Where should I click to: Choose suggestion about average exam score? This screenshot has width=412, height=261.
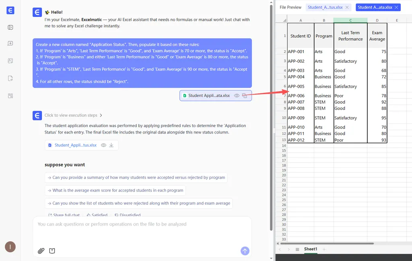coord(115,191)
